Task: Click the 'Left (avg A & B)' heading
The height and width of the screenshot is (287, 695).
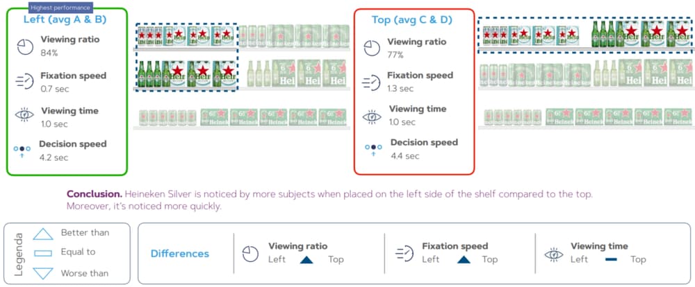Action: click(x=64, y=19)
